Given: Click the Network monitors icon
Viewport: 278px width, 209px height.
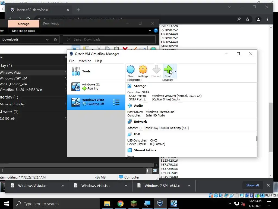Looking at the screenshot, I should pos(129,122).
